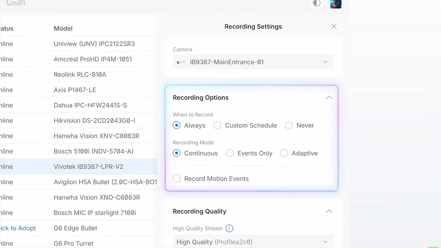Select Axis P1467-LE row

pos(79,90)
